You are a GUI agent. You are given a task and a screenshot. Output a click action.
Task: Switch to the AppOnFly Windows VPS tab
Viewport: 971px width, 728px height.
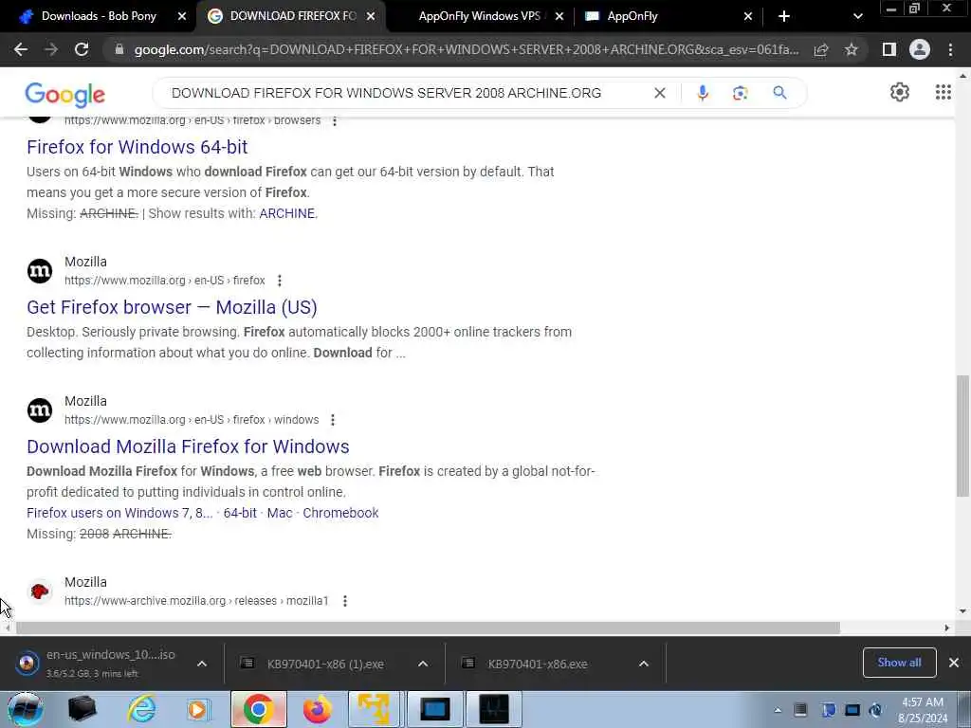pos(479,16)
